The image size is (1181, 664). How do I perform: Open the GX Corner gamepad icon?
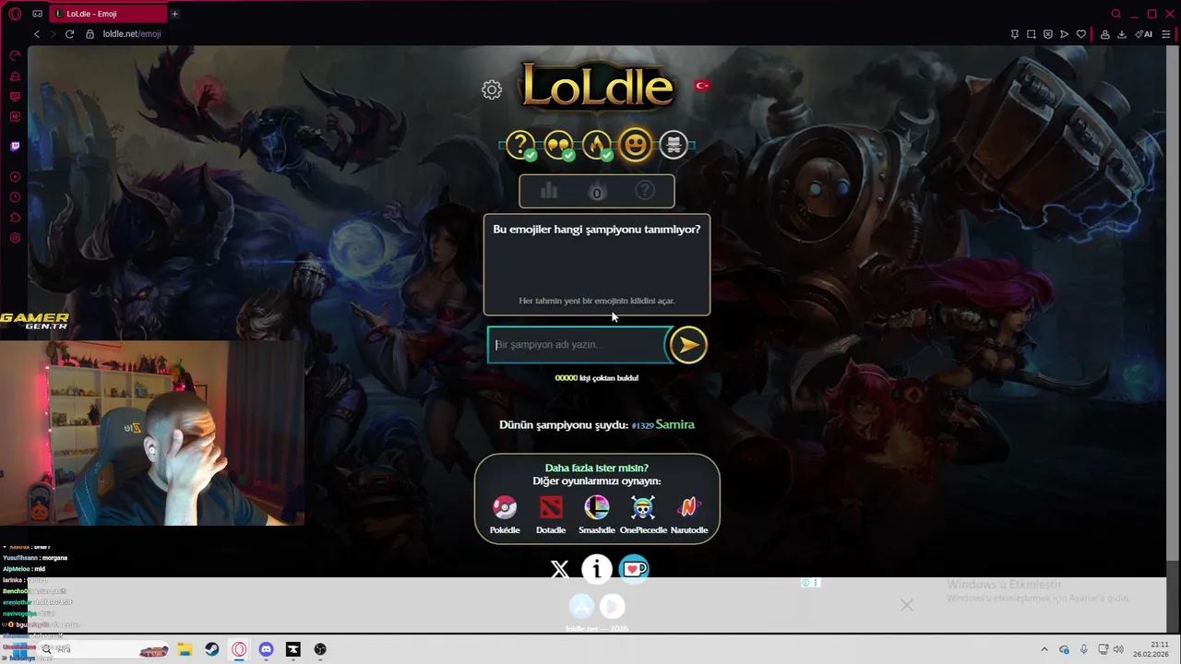coord(37,14)
